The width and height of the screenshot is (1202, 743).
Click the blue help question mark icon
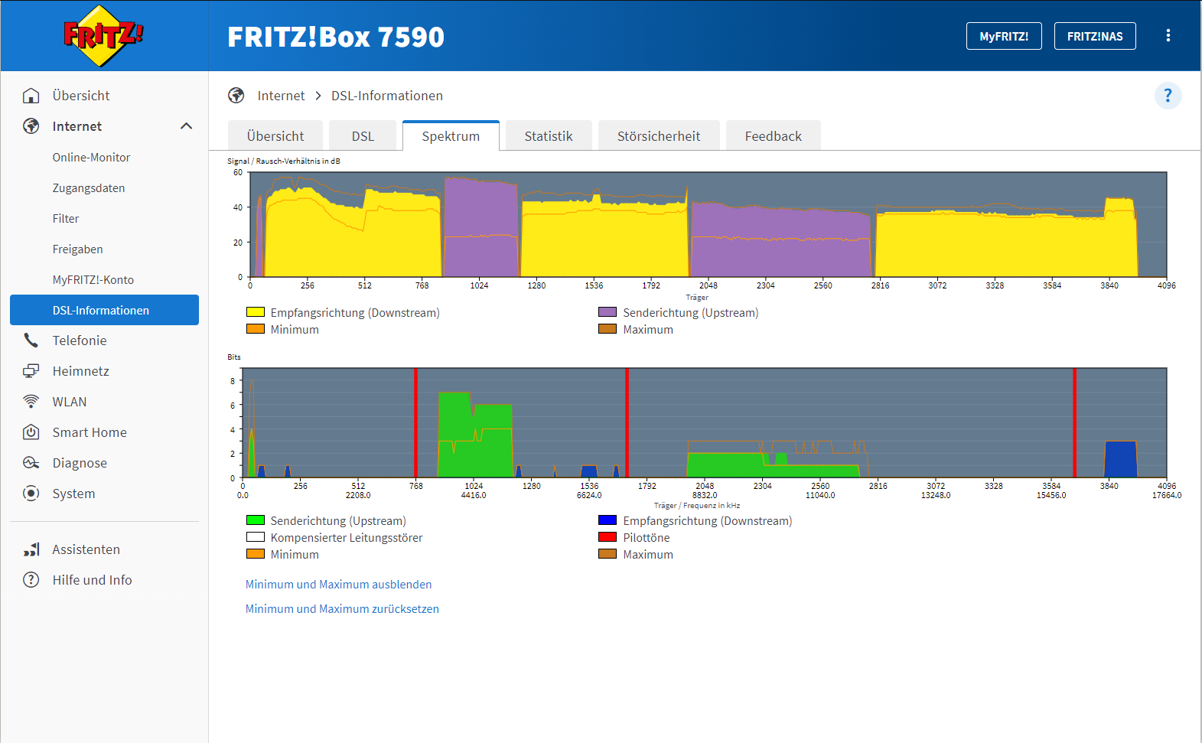1168,96
